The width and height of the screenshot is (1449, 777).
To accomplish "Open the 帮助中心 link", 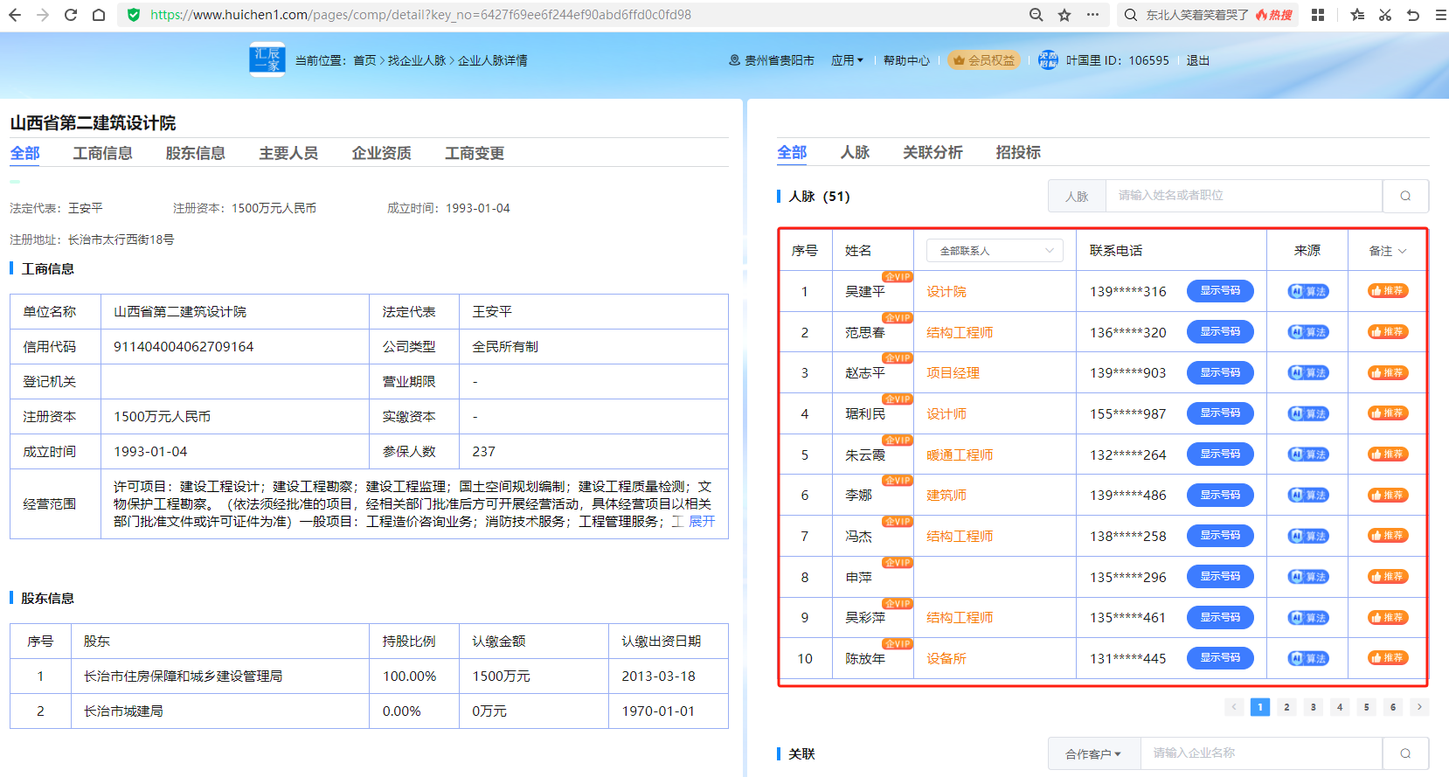I will [906, 60].
